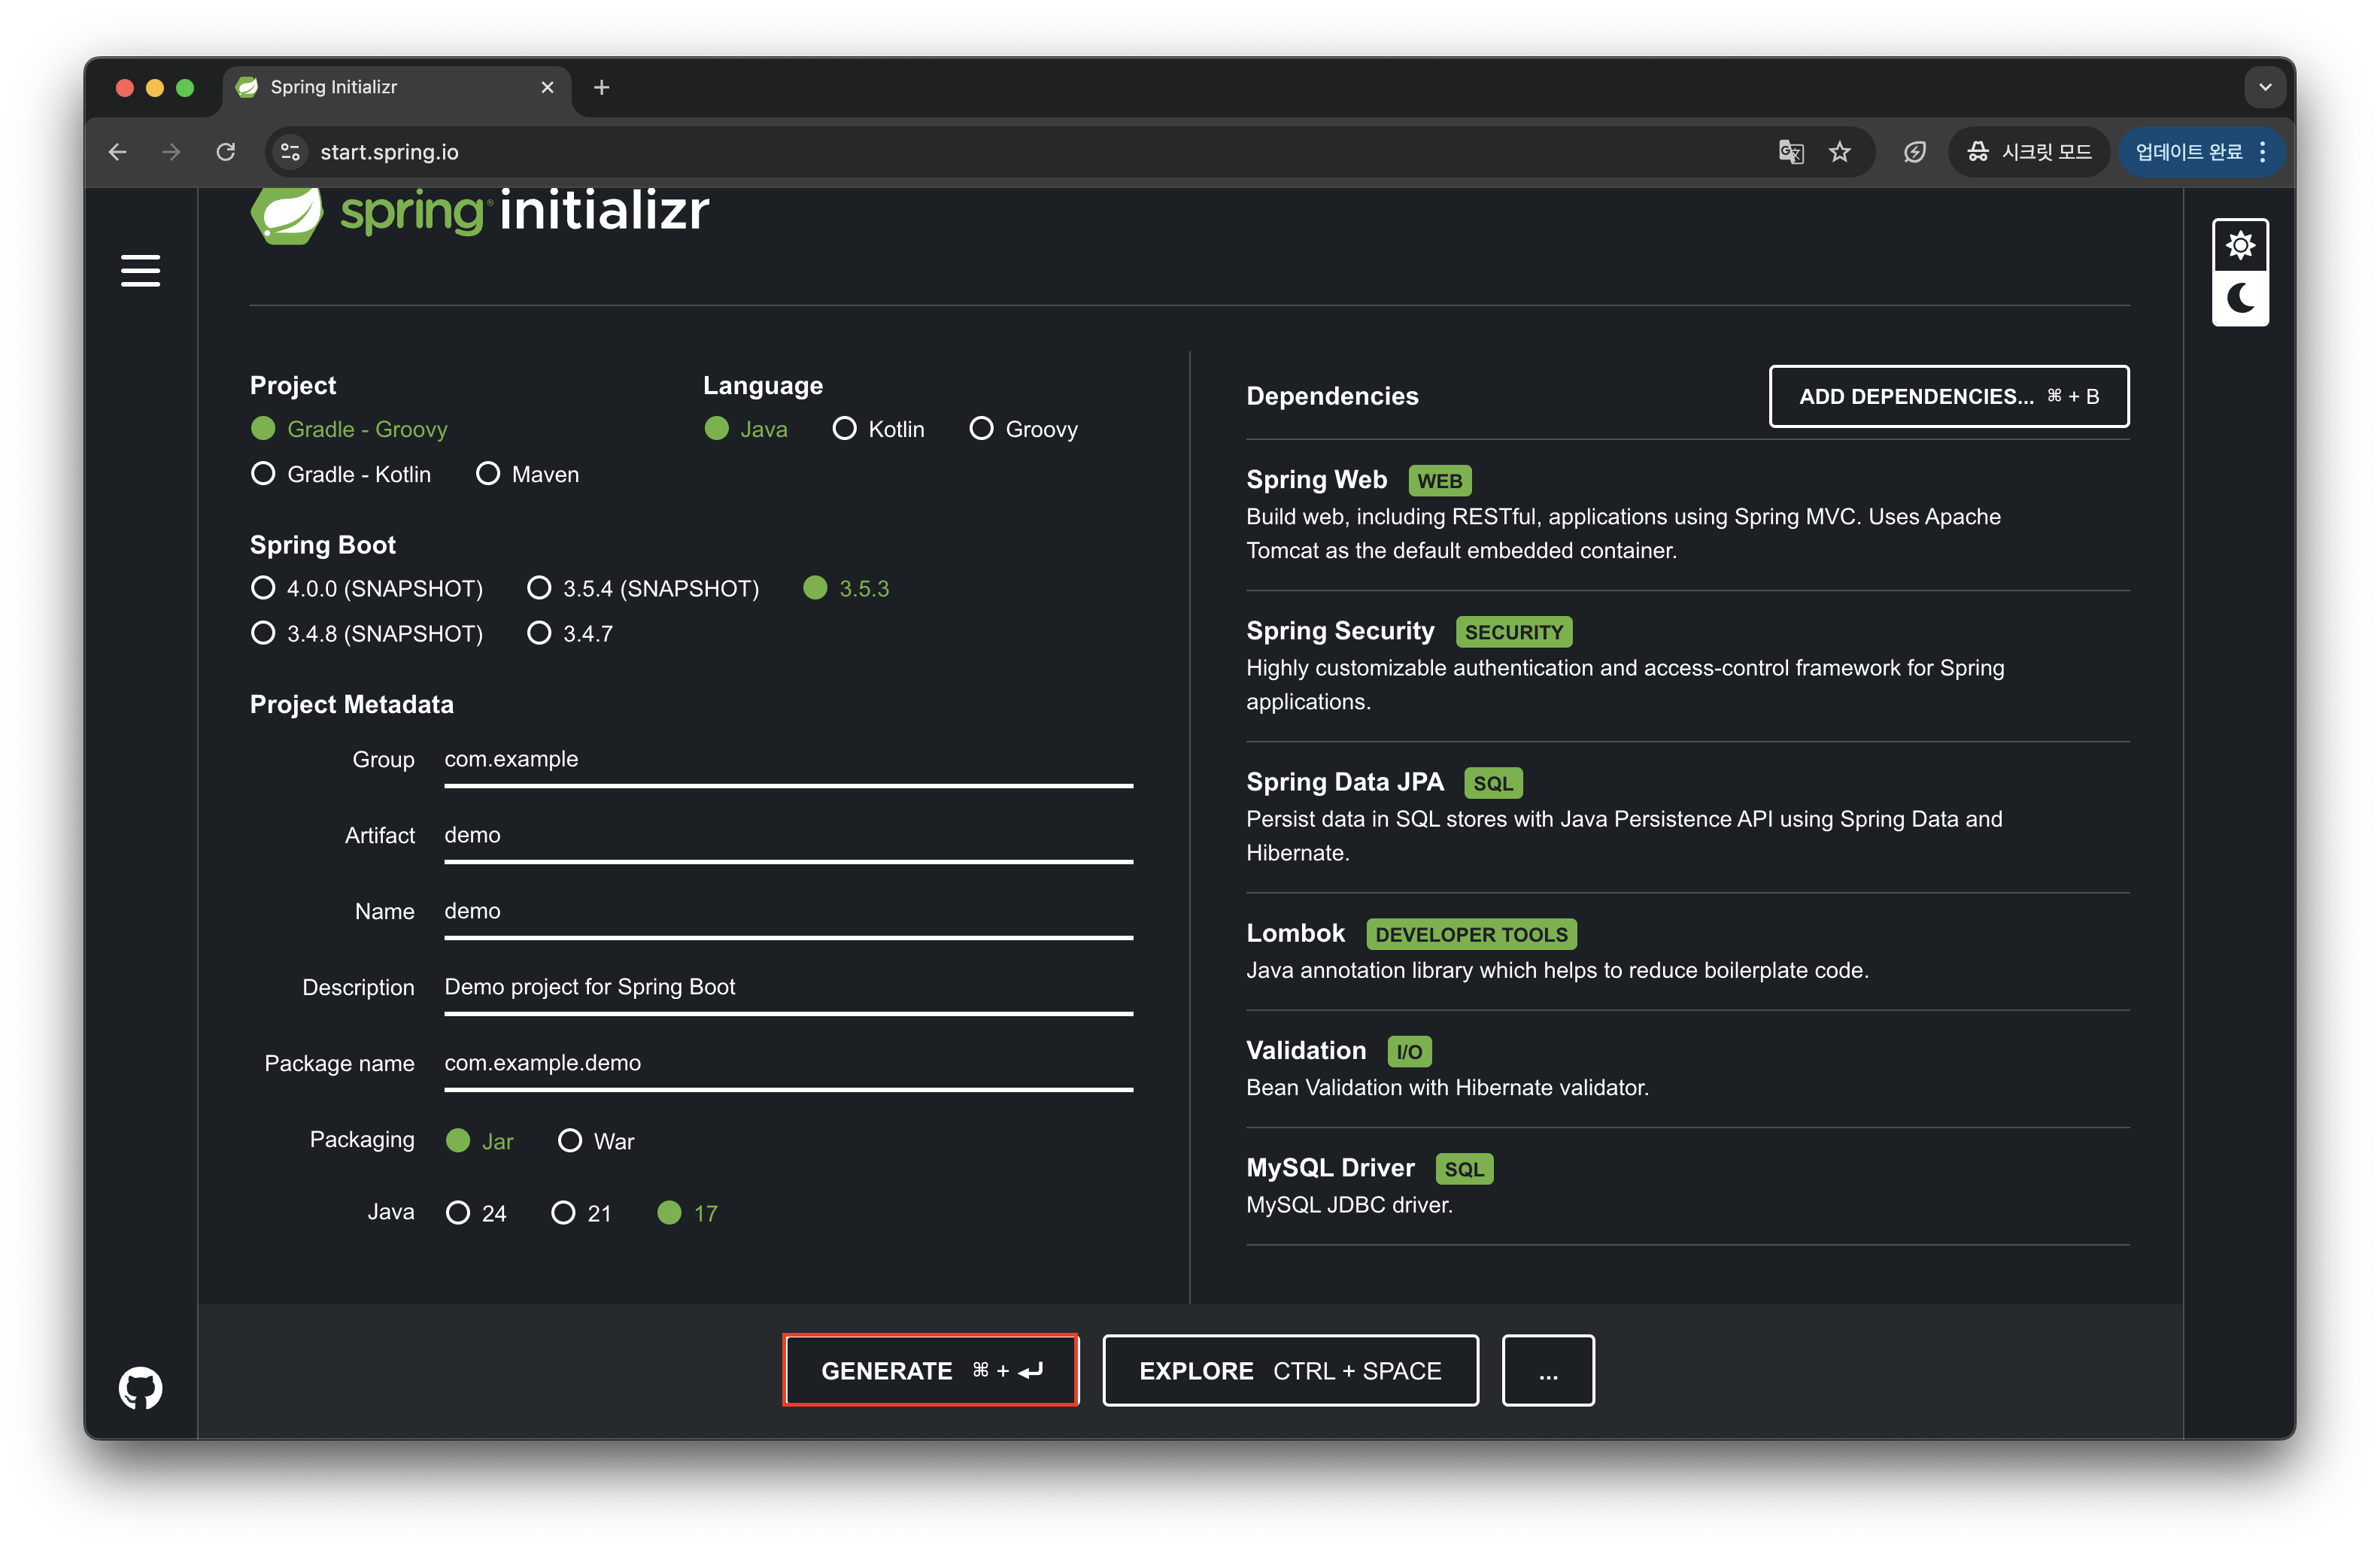Viewport: 2380px width, 1551px height.
Task: Open a new browser tab
Action: (x=601, y=87)
